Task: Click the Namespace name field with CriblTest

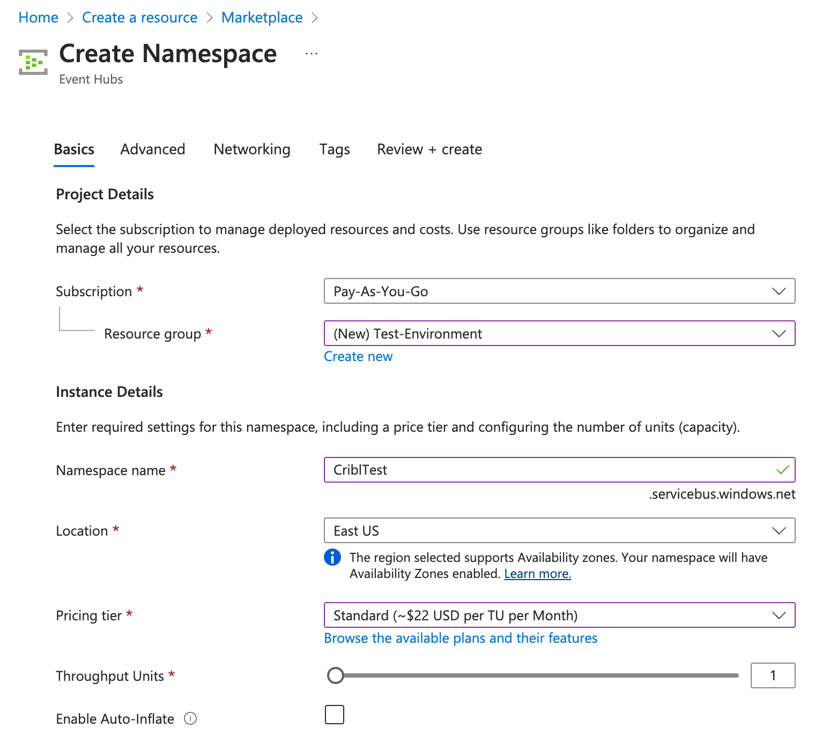Action: tap(559, 470)
